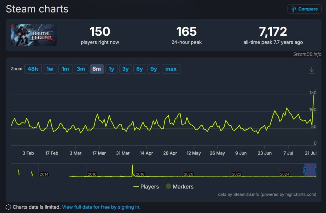Set zoom range to 1m
This screenshot has height=213, width=326.
click(65, 69)
